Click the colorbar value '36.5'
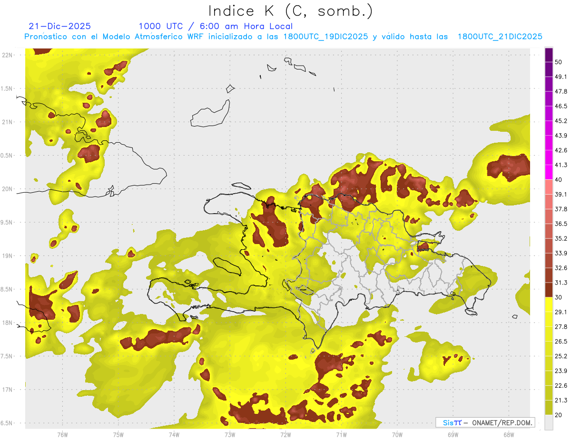571x441 pixels. [x=561, y=224]
